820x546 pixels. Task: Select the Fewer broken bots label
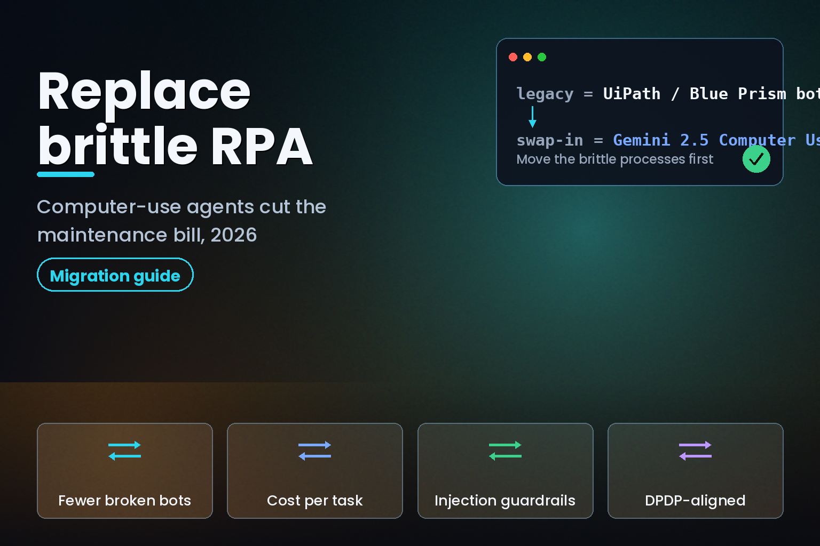pyautogui.click(x=125, y=500)
